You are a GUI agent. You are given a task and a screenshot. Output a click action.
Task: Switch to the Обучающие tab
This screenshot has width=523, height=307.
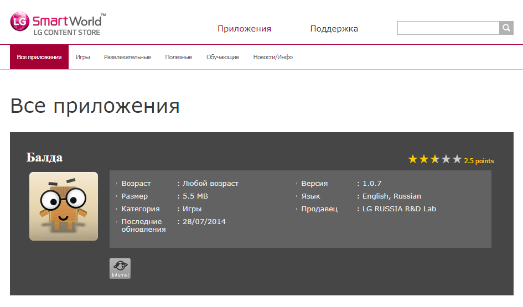(223, 57)
